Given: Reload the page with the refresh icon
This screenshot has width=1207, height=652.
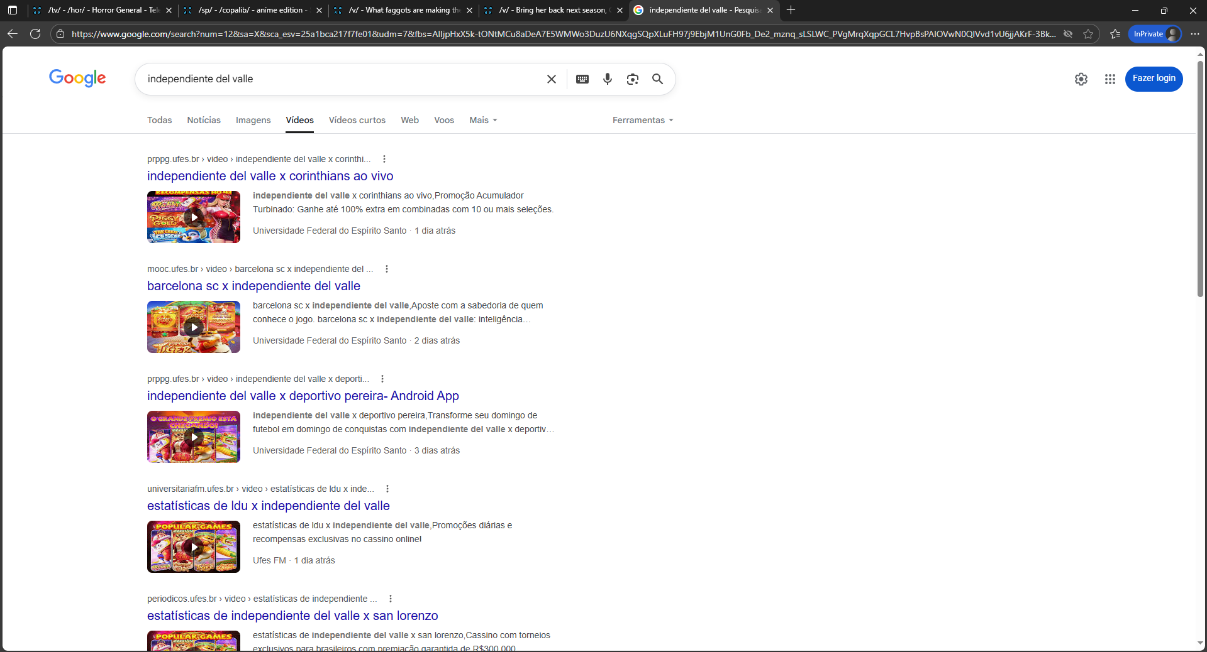Looking at the screenshot, I should tap(35, 34).
